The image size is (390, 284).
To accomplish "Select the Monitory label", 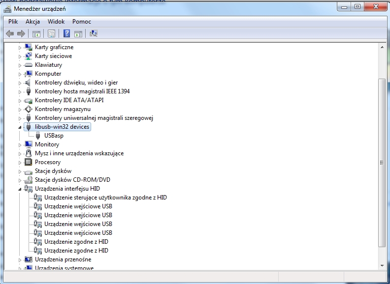I will pos(47,144).
